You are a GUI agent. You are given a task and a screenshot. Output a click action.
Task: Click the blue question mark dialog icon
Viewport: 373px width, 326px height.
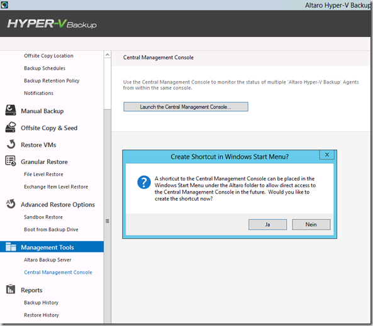point(144,182)
